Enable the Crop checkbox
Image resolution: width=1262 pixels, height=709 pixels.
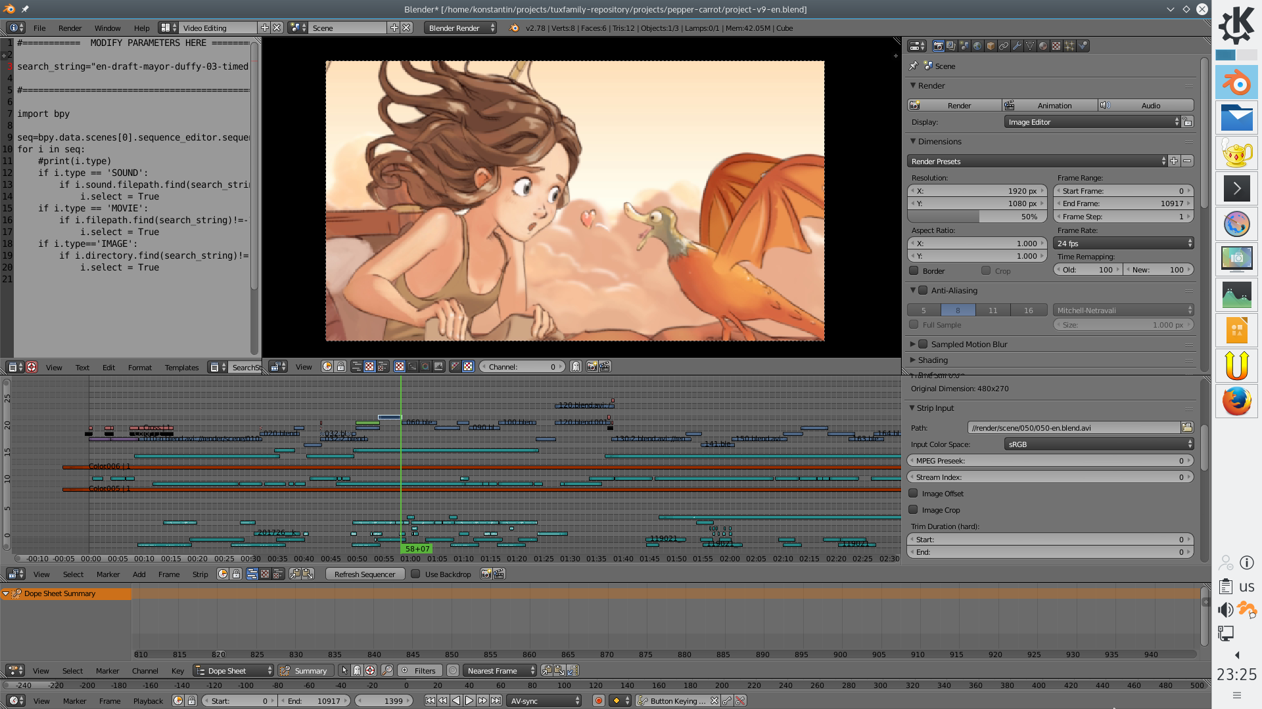click(x=986, y=270)
